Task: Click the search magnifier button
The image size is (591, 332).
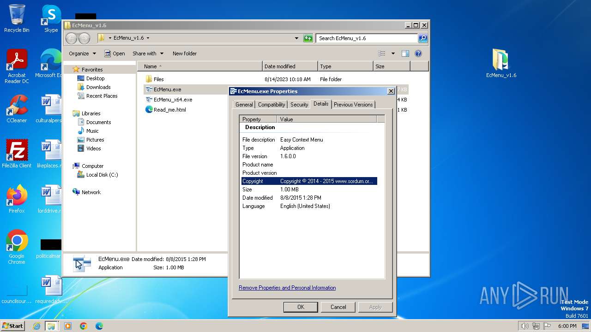Action: tap(422, 38)
